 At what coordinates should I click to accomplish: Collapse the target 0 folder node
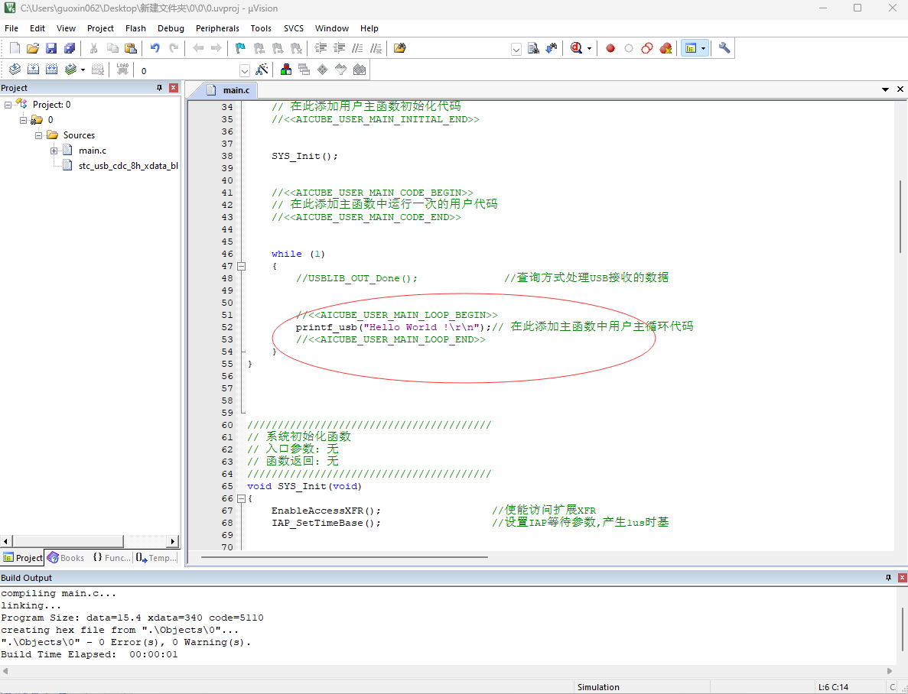tap(23, 121)
